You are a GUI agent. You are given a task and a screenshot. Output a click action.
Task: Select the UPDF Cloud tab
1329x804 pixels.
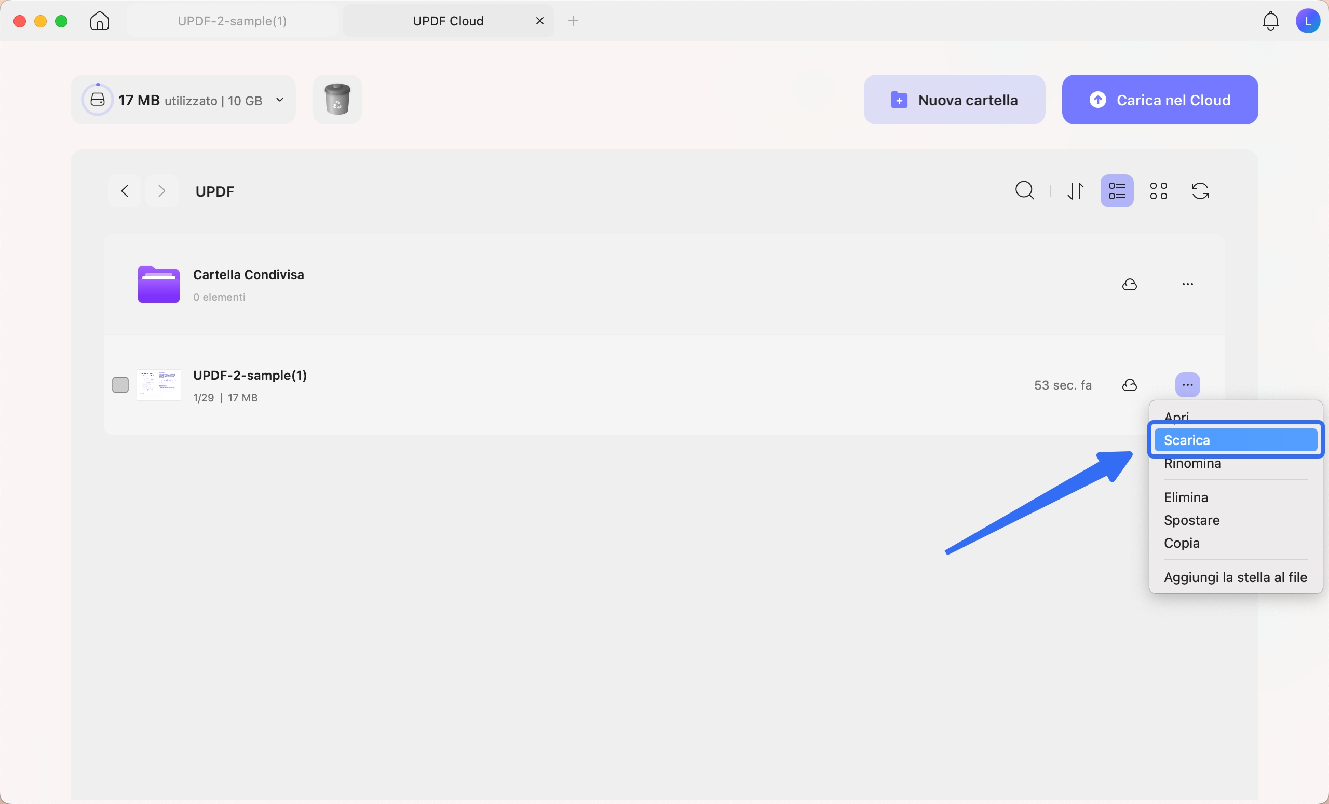[x=448, y=21]
